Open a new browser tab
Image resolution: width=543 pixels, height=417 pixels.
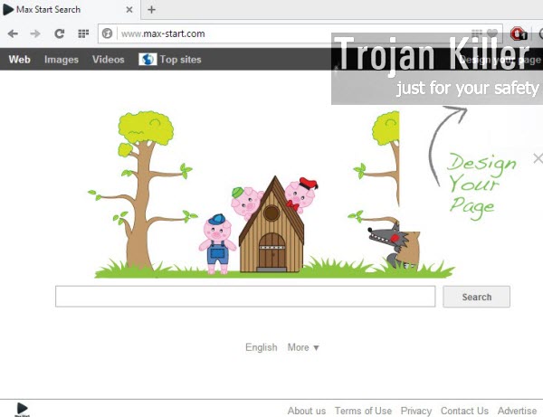click(151, 10)
